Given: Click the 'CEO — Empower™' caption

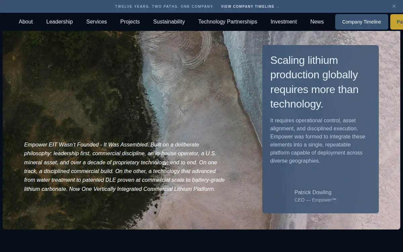Looking at the screenshot, I should 315,200.
